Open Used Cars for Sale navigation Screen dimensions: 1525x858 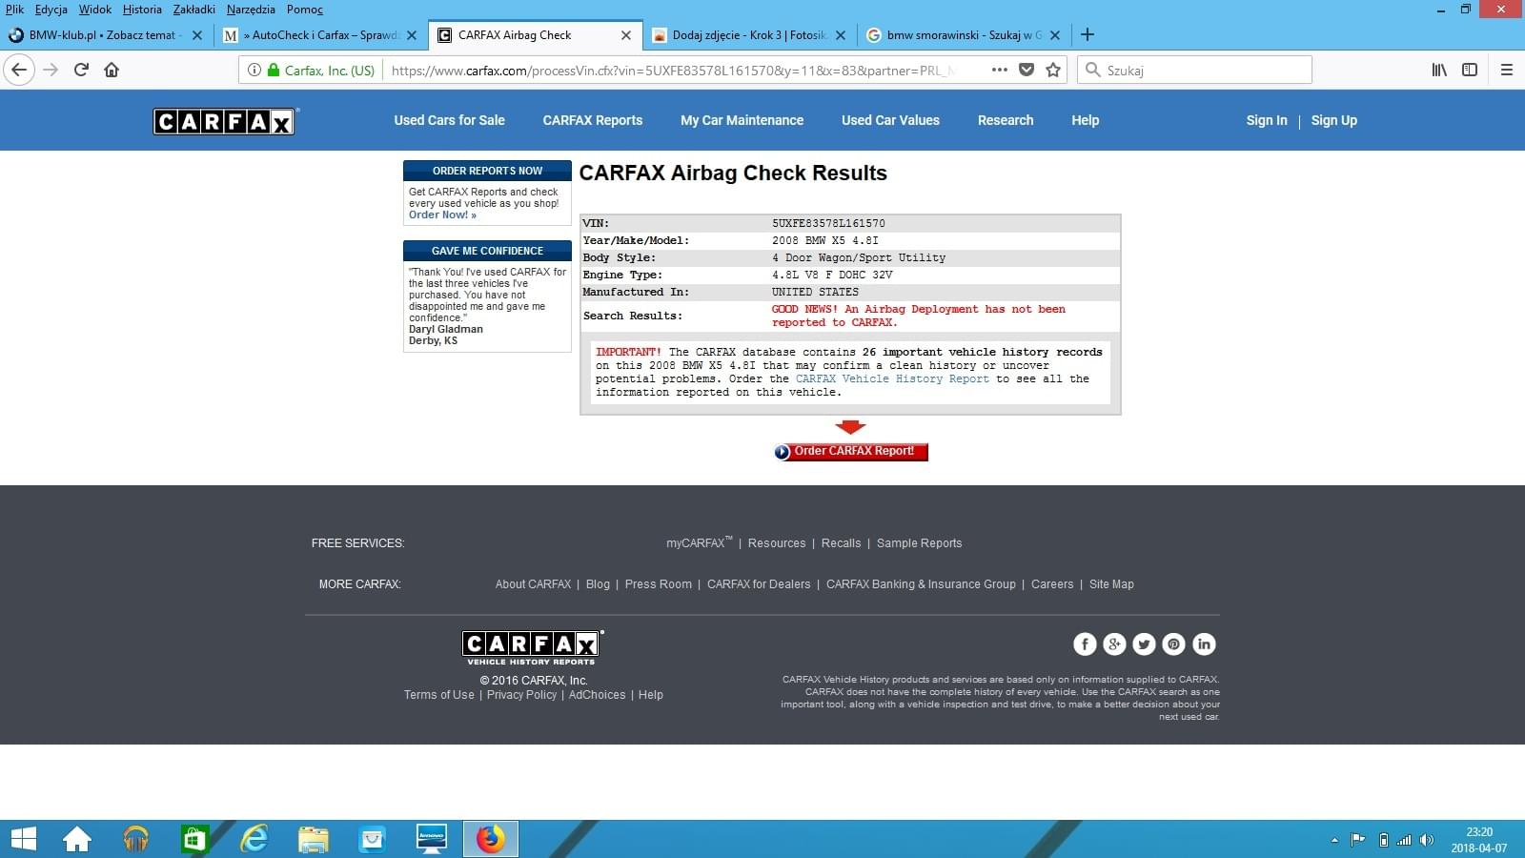[450, 120]
